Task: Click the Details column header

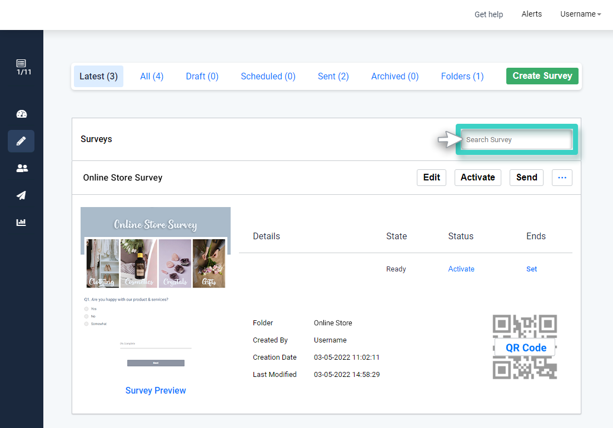Action: click(266, 236)
